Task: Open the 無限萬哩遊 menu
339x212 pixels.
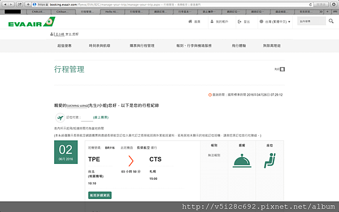Action: pos(272,46)
